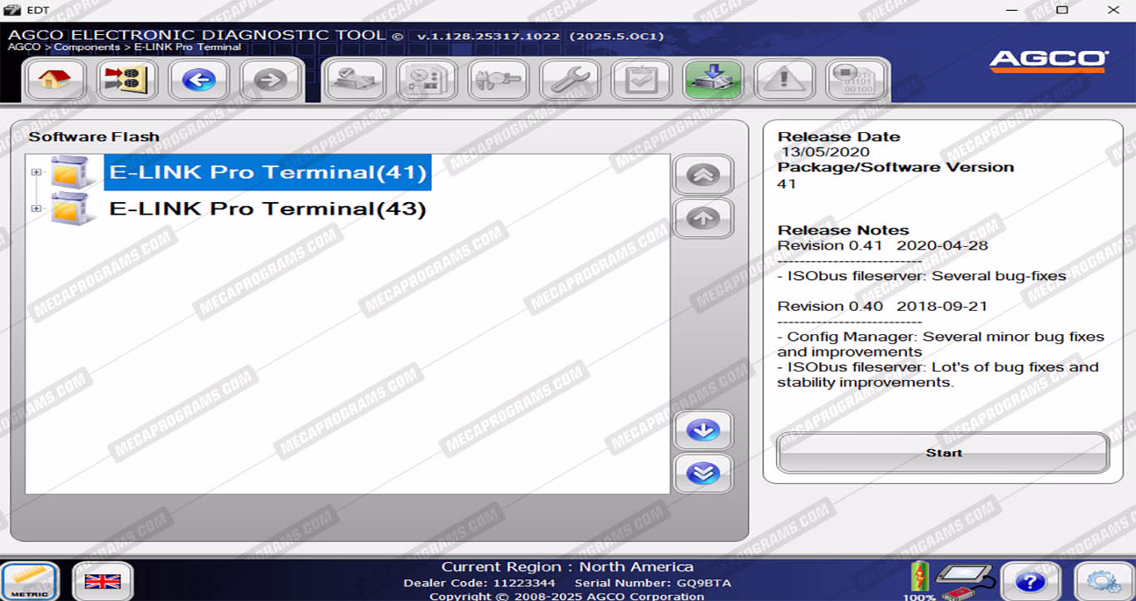Screen dimensions: 1136x601
Task: Open the warning triangle fault codes icon
Action: [x=783, y=81]
